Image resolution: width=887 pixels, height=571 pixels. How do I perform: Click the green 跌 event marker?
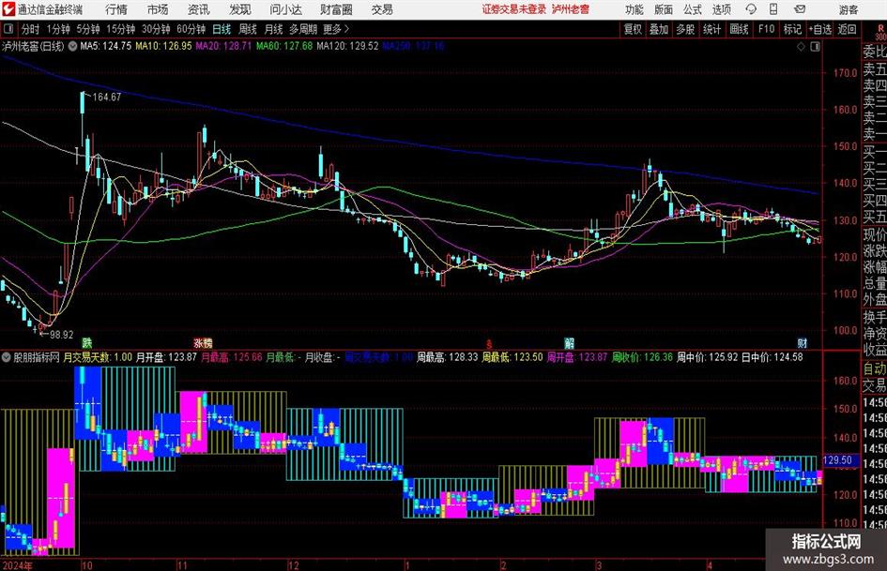point(87,342)
